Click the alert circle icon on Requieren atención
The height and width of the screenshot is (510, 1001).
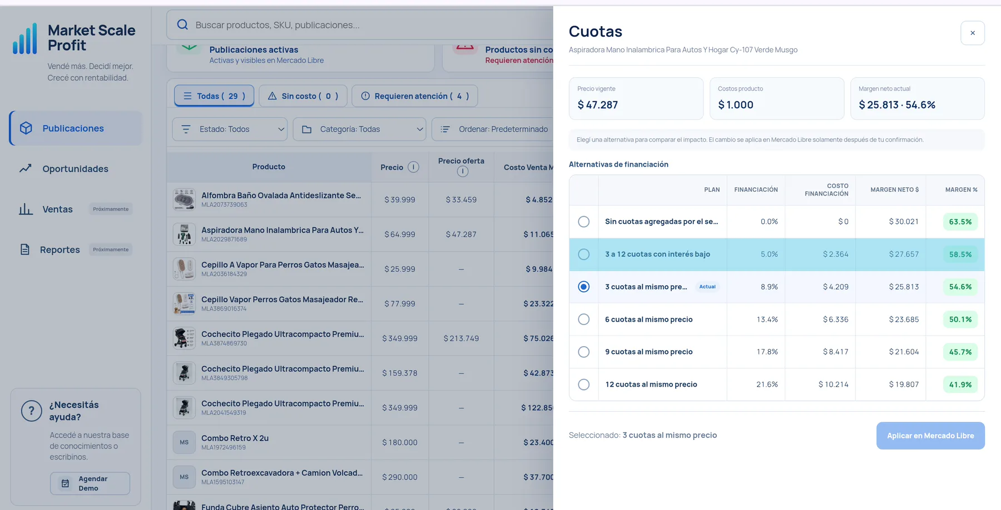365,96
